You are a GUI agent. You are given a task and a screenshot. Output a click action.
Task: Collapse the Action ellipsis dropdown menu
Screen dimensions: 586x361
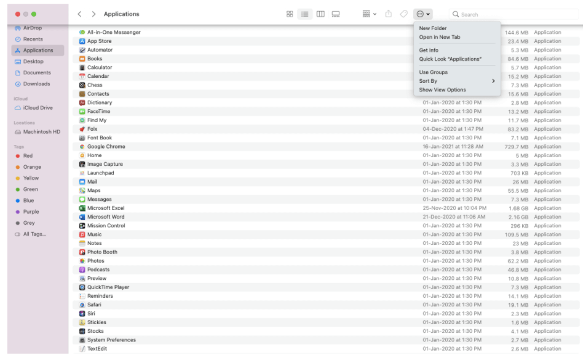(423, 14)
